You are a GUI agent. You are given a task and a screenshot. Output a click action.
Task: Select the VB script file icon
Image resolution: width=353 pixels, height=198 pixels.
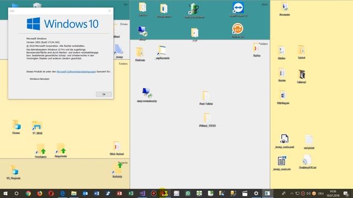[282, 163]
